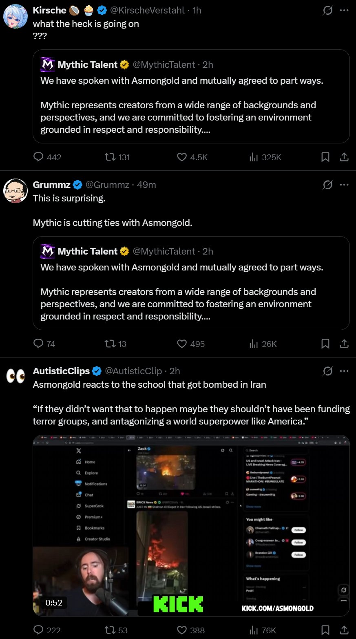Open Grummz profile name link
The width and height of the screenshot is (356, 639).
pyautogui.click(x=51, y=185)
